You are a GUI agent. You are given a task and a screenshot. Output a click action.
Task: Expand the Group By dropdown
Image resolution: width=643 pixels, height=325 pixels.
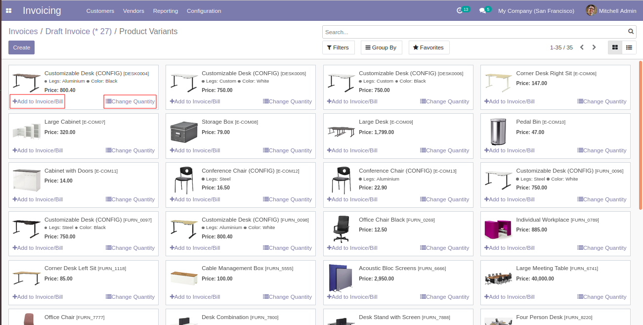point(381,47)
